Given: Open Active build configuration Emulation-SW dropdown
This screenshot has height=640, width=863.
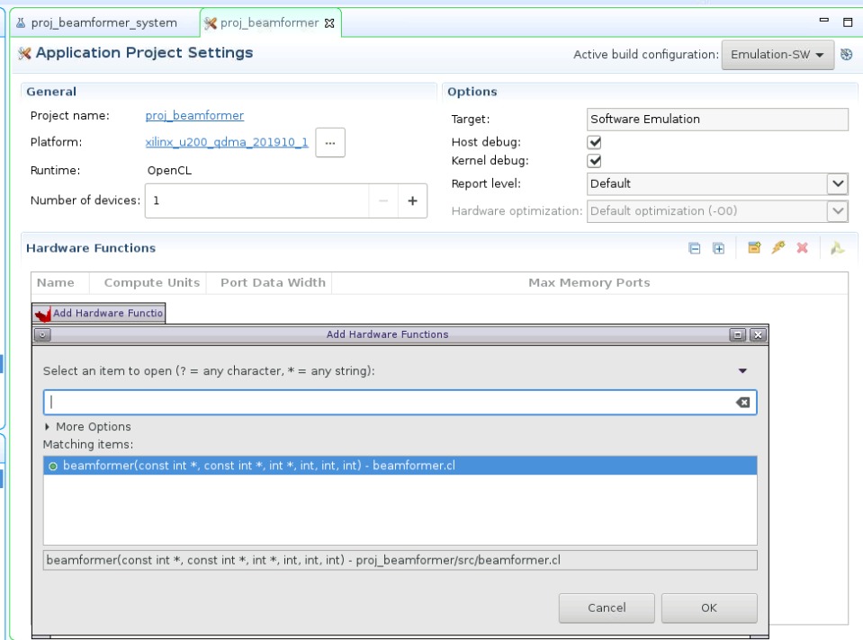Looking at the screenshot, I should point(778,55).
